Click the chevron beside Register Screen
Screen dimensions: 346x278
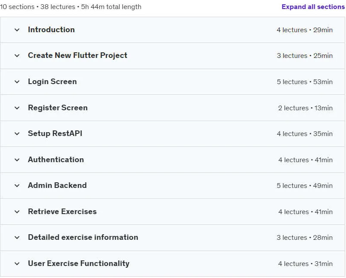click(x=17, y=108)
